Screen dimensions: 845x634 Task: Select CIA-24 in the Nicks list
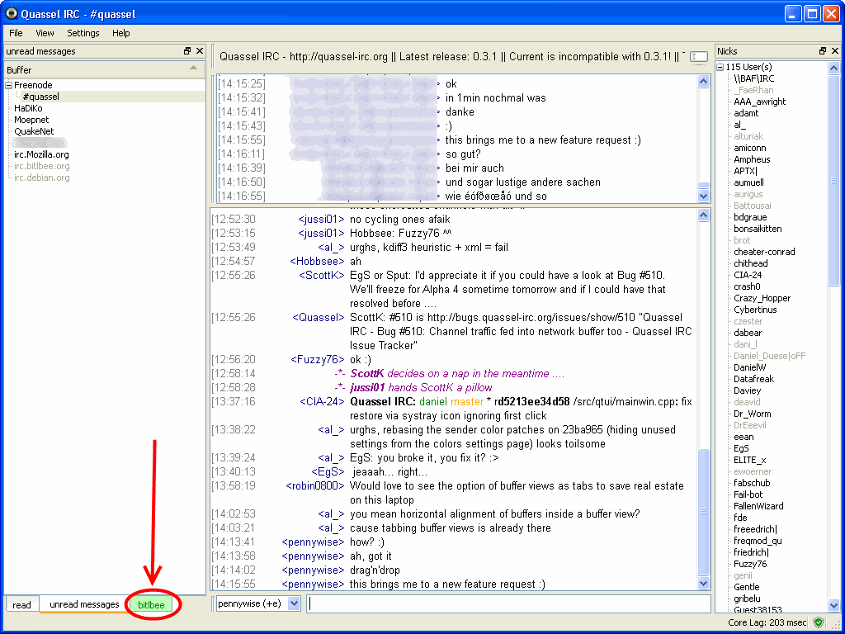(748, 275)
